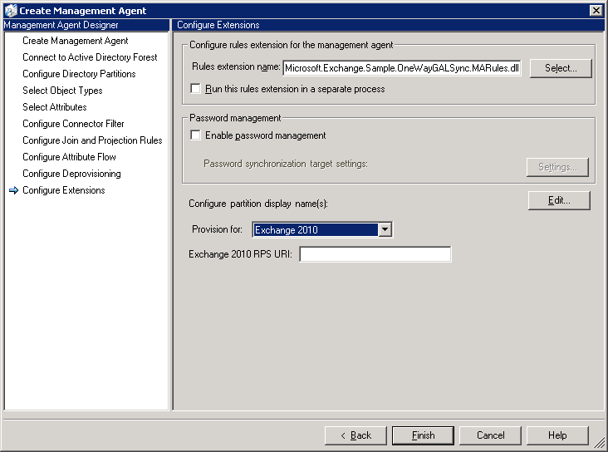Screen dimensions: 608x452
Task: Open Select Object Types step
Action: 62,91
